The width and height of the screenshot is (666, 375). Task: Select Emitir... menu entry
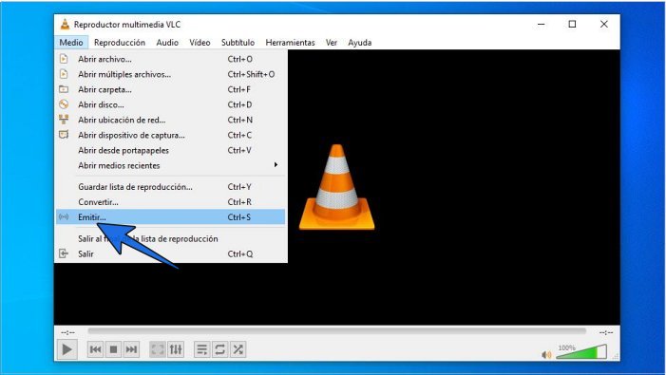coord(170,217)
